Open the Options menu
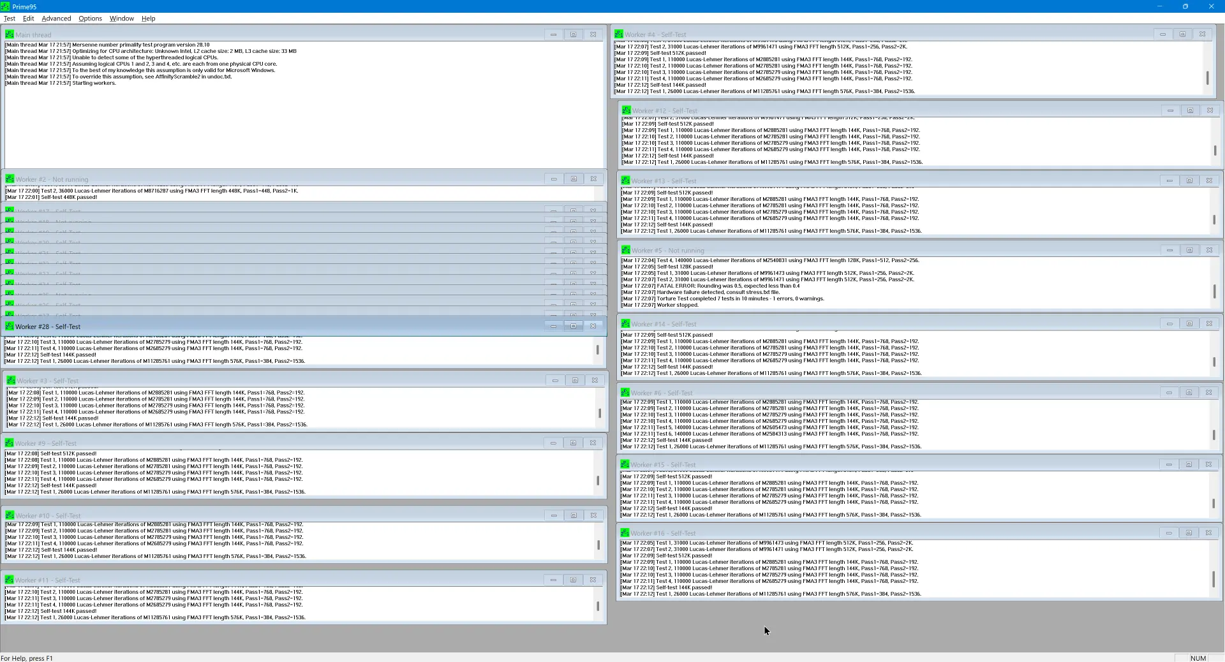Viewport: 1225px width, 662px height. point(90,18)
